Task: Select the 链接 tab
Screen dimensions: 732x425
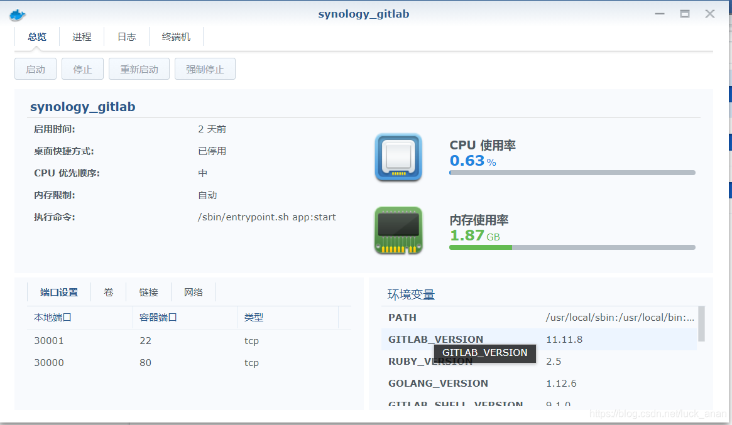Action: click(x=148, y=293)
